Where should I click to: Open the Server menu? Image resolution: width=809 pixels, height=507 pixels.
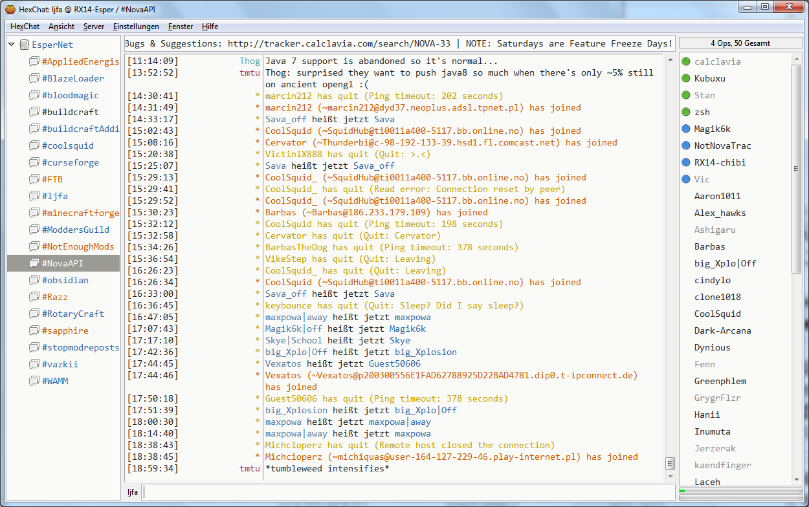[x=94, y=27]
